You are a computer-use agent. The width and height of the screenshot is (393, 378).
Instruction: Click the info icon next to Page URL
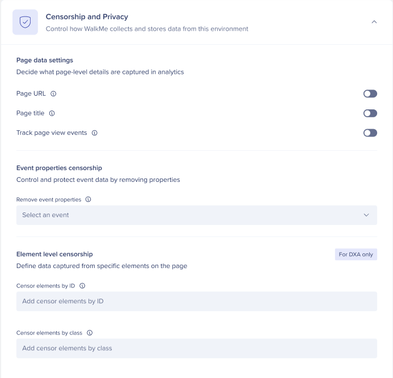point(53,94)
